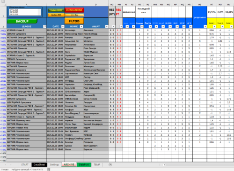
Task: Click 'Найдено записей' status bar text
Action: 27,170
